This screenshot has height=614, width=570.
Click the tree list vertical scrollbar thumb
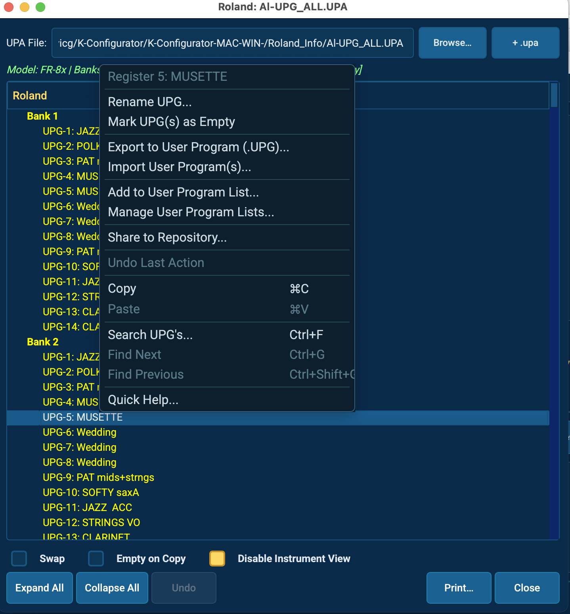(x=554, y=95)
